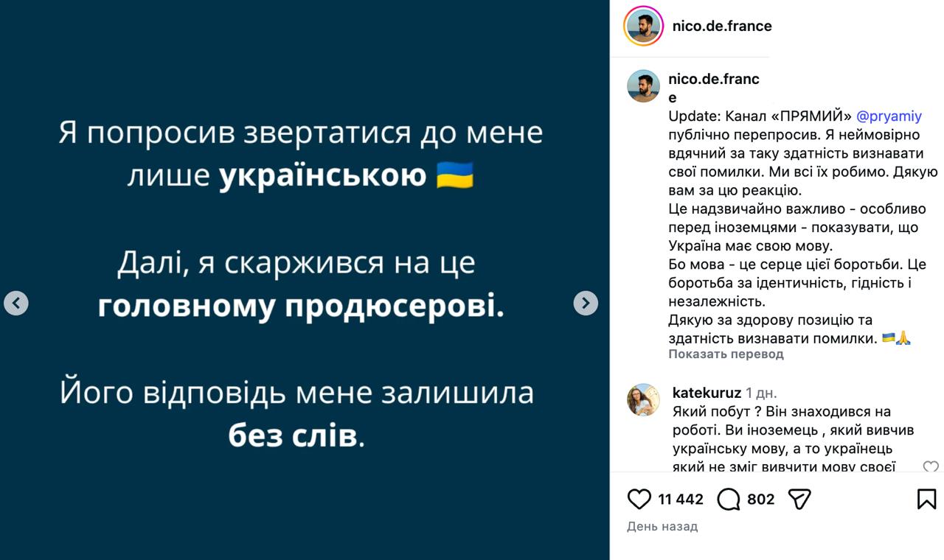The height and width of the screenshot is (560, 944).
Task: Save the post with the bookmark icon
Action: coord(926,499)
